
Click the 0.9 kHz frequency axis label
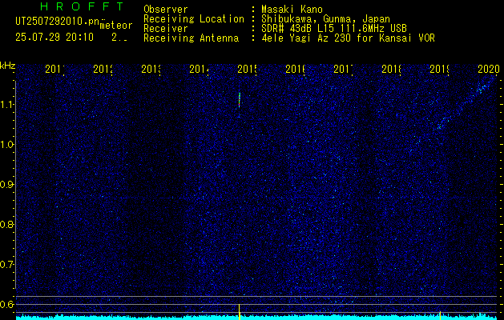(x=7, y=185)
